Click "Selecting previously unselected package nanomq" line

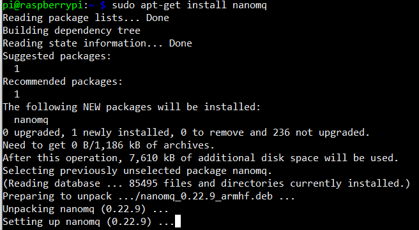click(137, 171)
